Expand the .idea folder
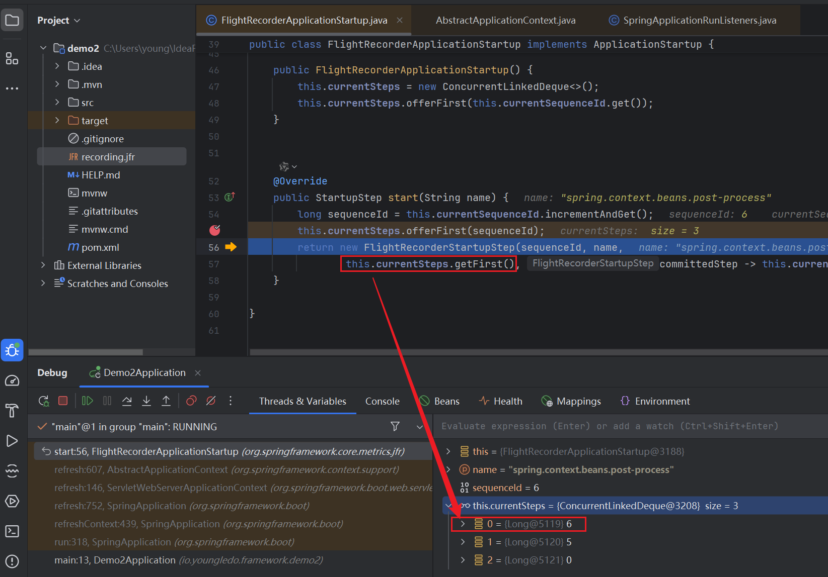The width and height of the screenshot is (828, 577). (x=57, y=66)
